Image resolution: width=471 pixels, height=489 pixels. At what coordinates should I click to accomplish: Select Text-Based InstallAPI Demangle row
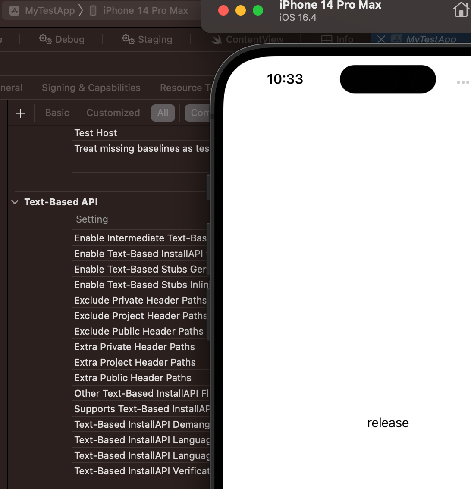pos(141,424)
